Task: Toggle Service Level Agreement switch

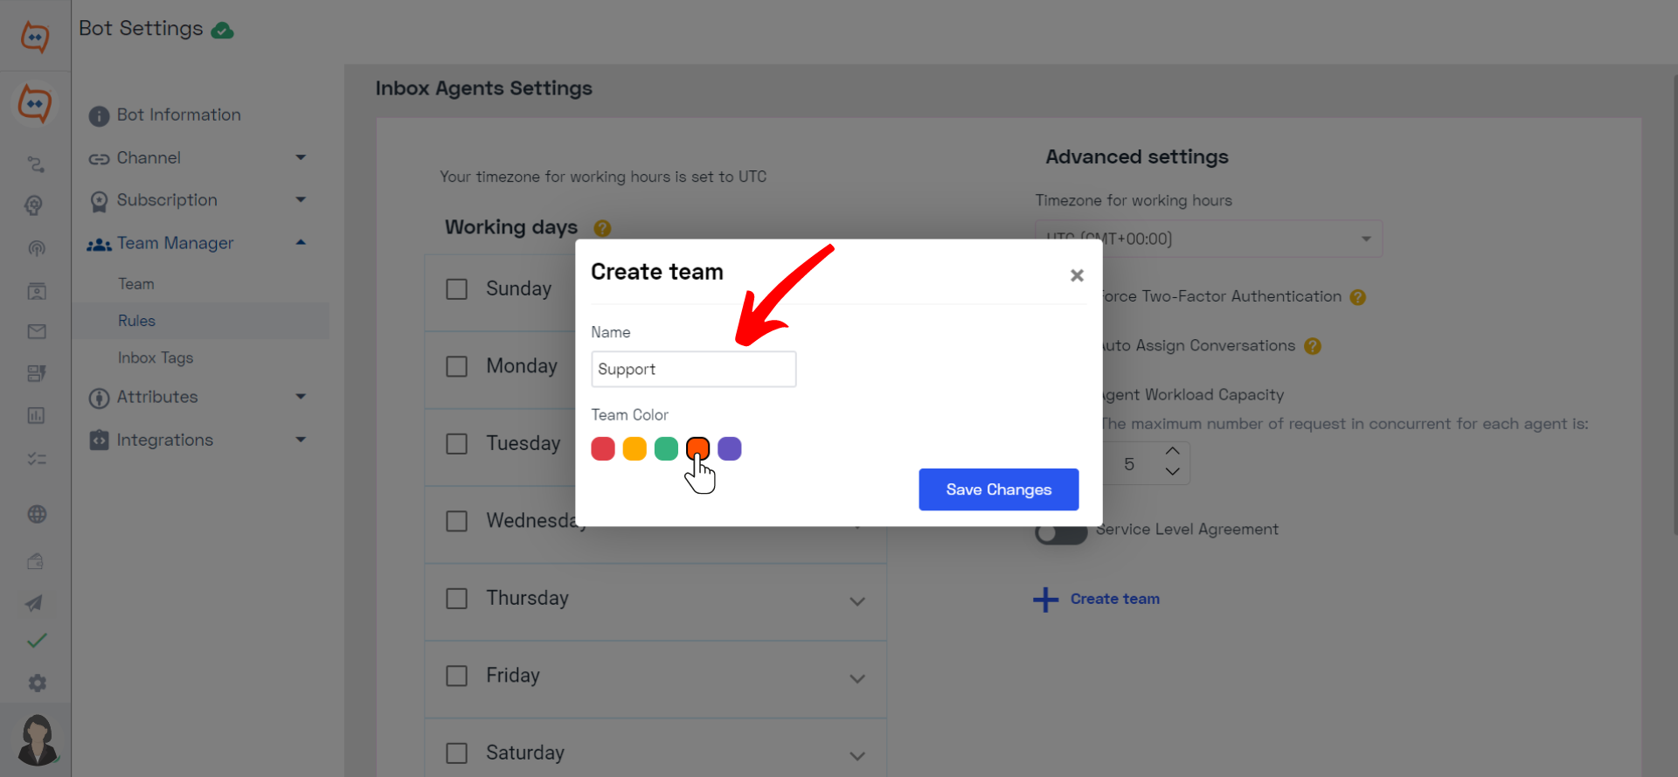Action: pyautogui.click(x=1061, y=531)
